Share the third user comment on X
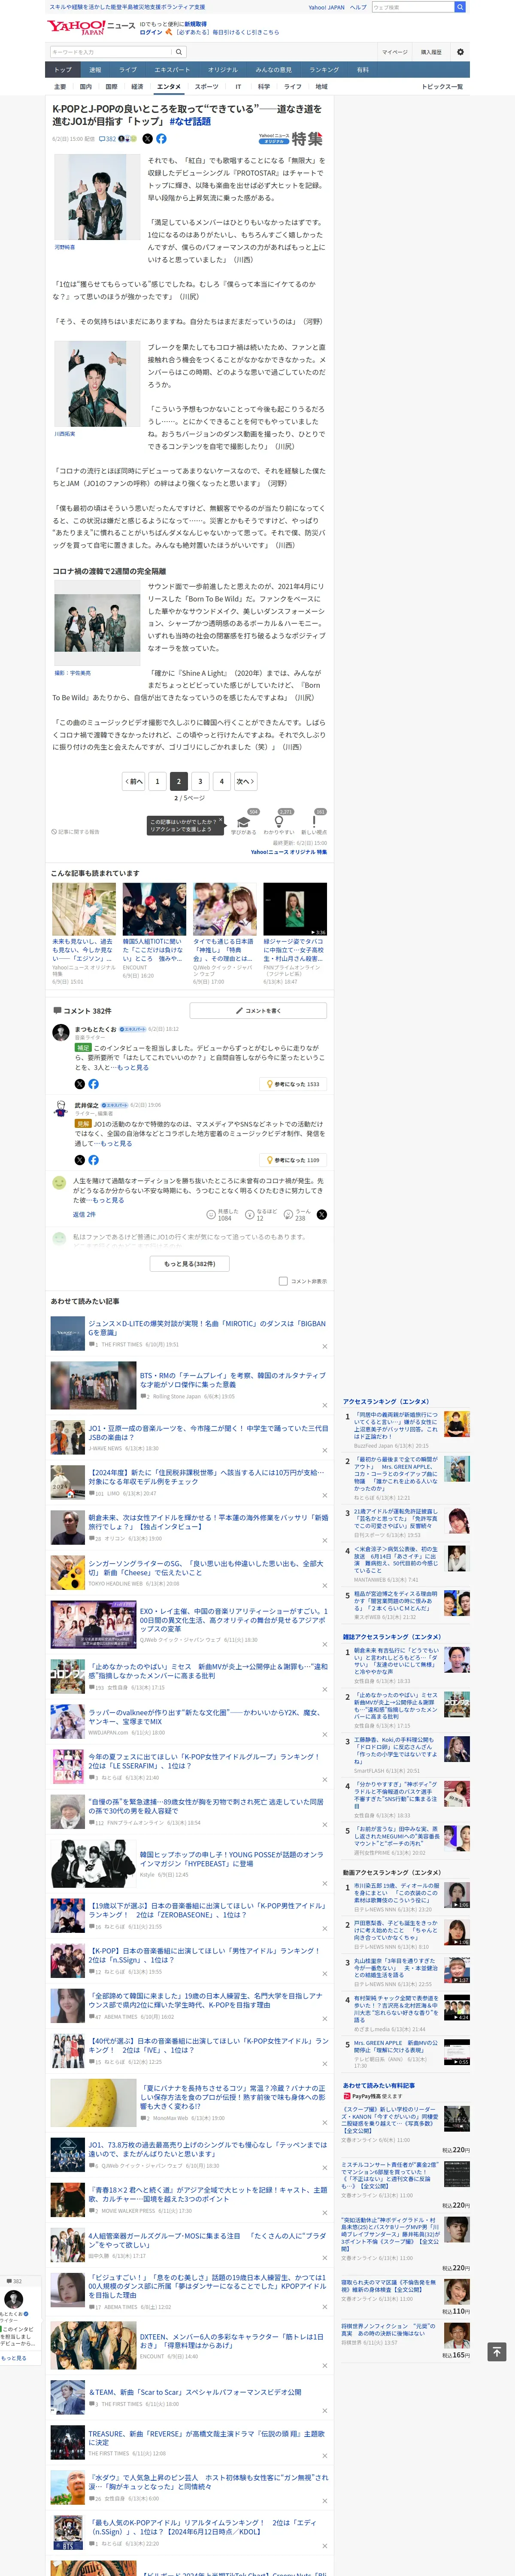Viewport: 515px width, 2576px height. (x=322, y=1214)
